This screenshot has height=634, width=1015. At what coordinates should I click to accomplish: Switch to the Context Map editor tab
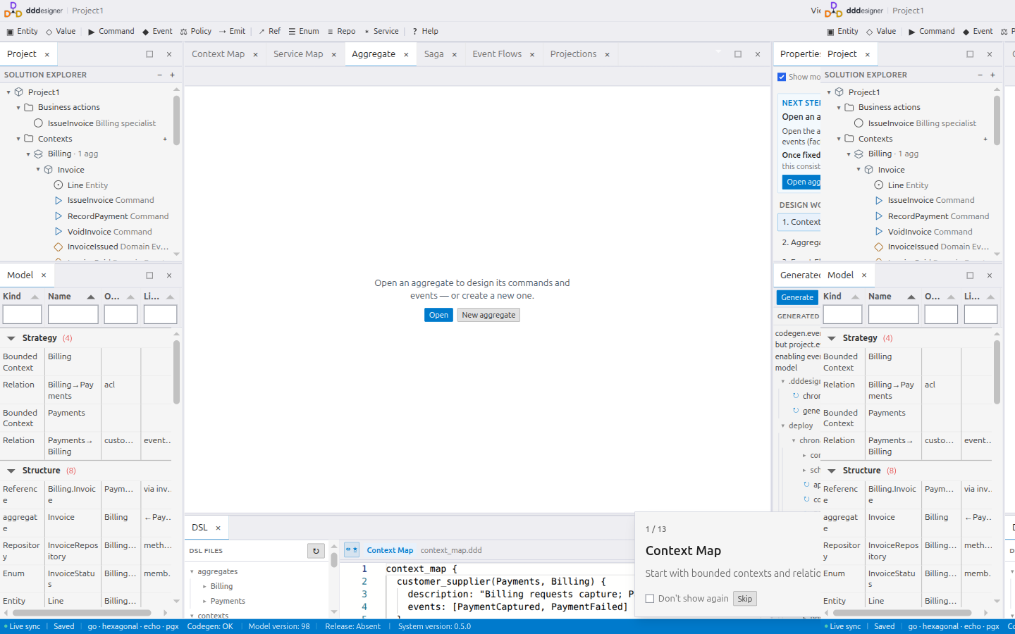click(x=218, y=54)
